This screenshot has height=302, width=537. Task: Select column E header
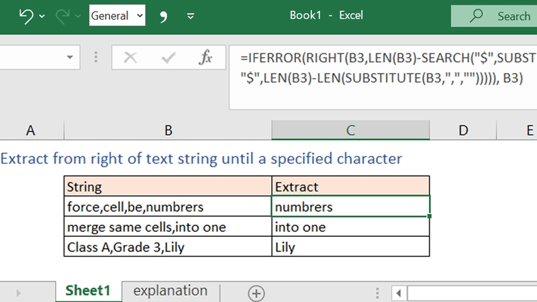[517, 130]
